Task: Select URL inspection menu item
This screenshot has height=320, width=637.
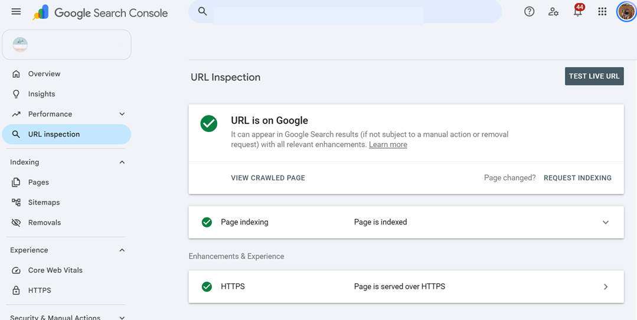Action: 67,134
